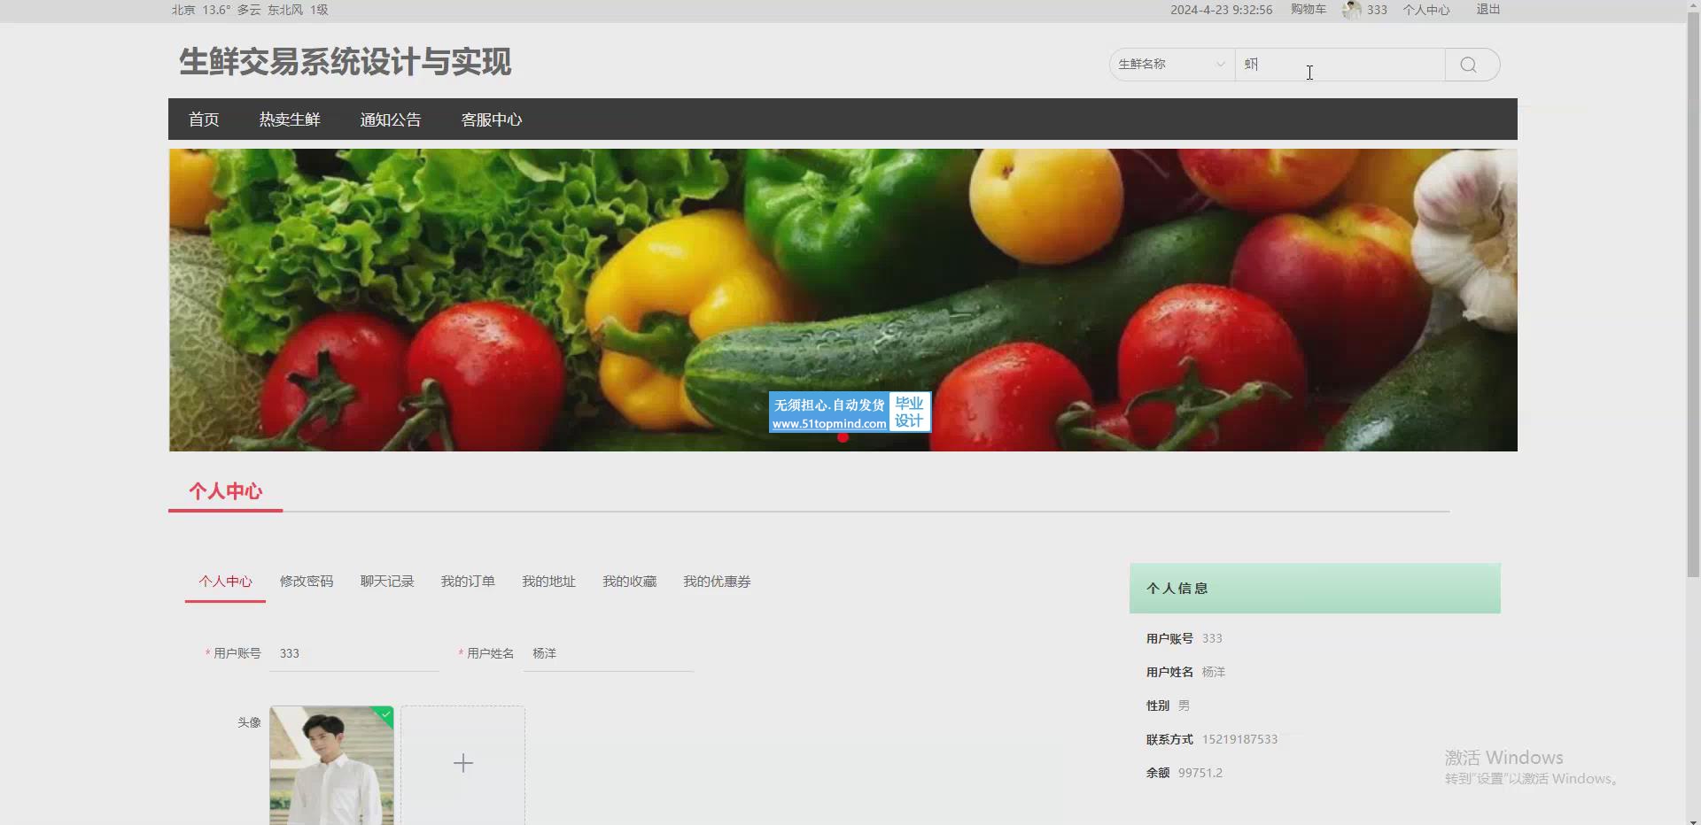Click the gender value 男
Viewport: 1701px width, 825px height.
point(1184,705)
